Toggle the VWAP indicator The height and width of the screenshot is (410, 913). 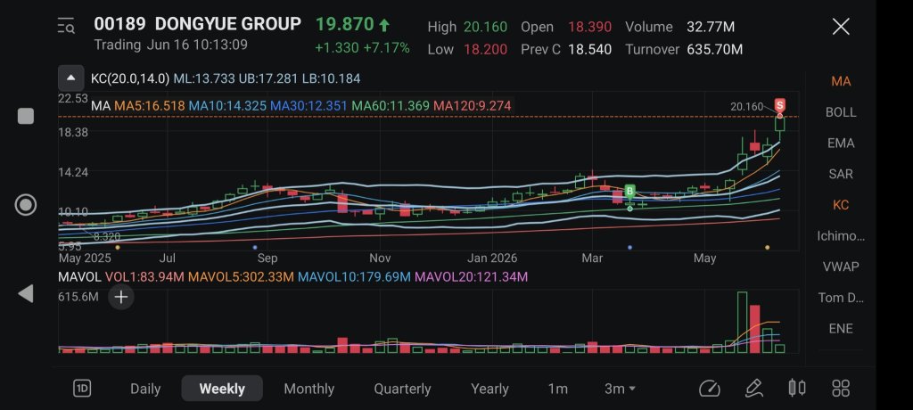(841, 266)
